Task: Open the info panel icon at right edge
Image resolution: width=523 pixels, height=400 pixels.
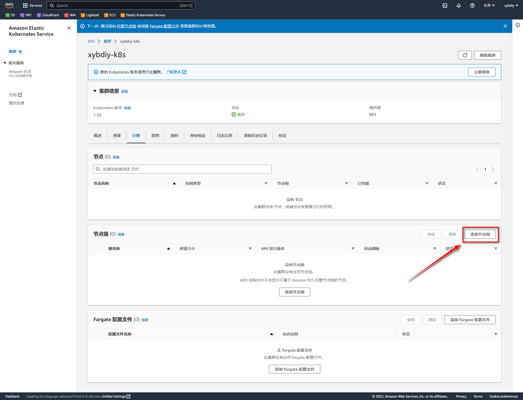Action: tap(518, 25)
